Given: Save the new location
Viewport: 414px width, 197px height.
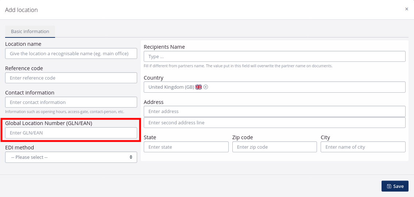Looking at the screenshot, I should point(395,186).
